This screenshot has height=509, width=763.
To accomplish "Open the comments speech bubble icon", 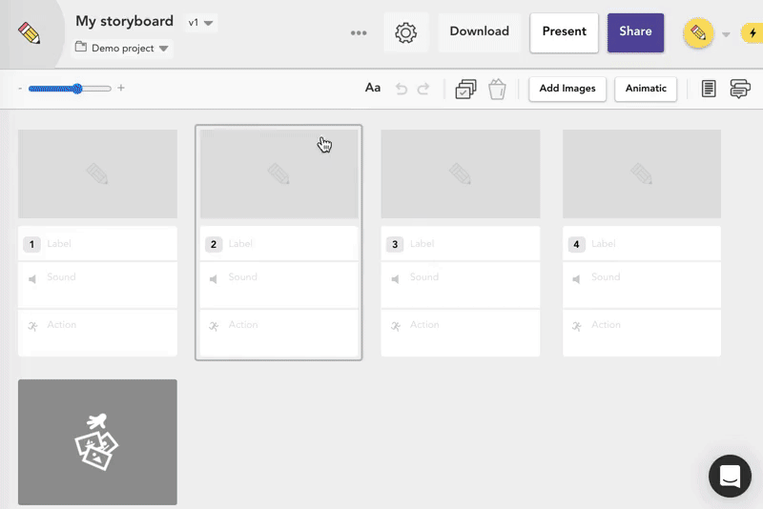I will 739,89.
